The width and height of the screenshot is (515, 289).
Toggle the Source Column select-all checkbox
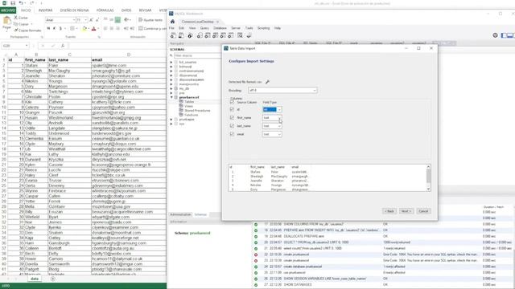tap(232, 102)
